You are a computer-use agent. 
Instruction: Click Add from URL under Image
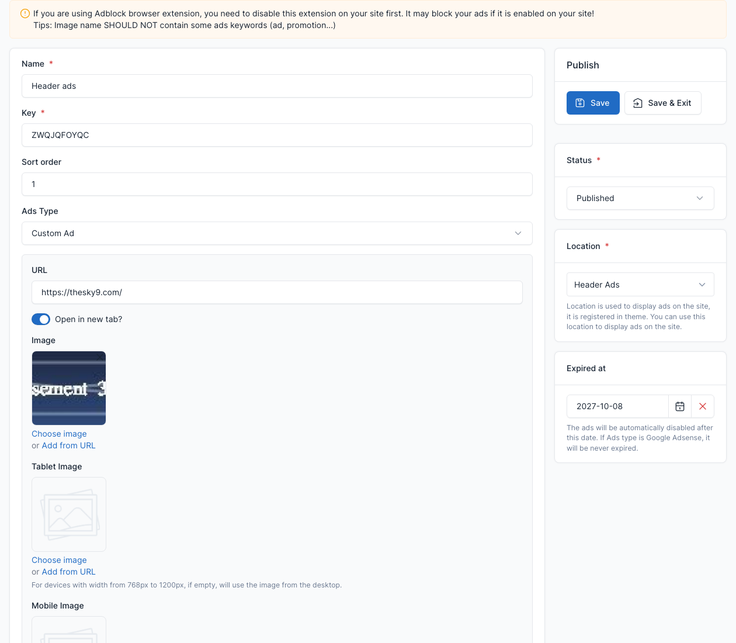[68, 445]
